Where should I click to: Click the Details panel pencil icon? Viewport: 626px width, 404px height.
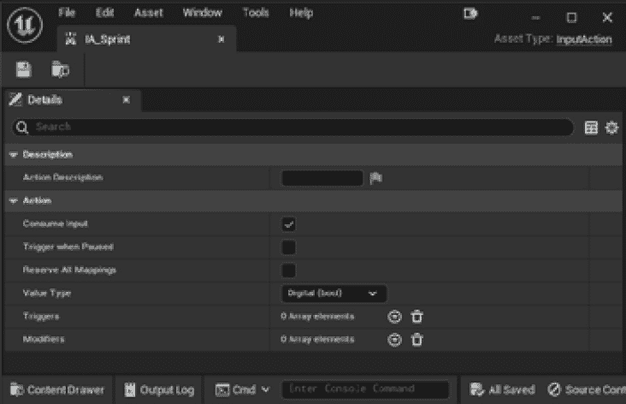click(15, 99)
